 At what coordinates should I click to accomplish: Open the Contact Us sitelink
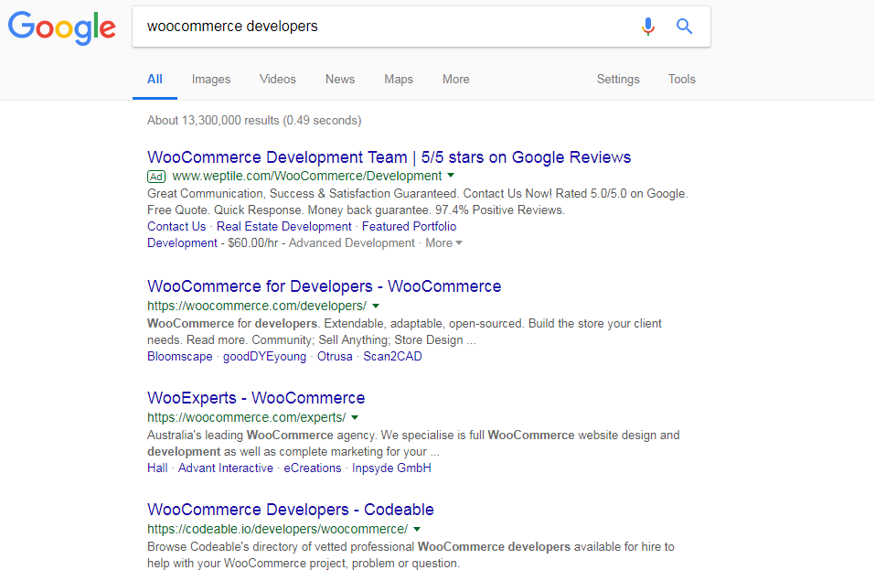coord(176,226)
